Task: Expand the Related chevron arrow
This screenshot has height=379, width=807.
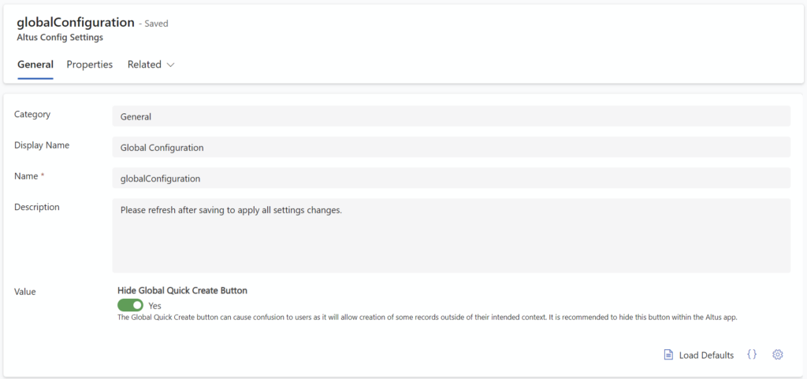Action: pos(170,64)
